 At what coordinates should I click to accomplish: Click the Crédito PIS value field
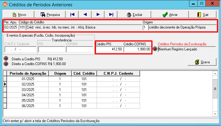[109, 49]
